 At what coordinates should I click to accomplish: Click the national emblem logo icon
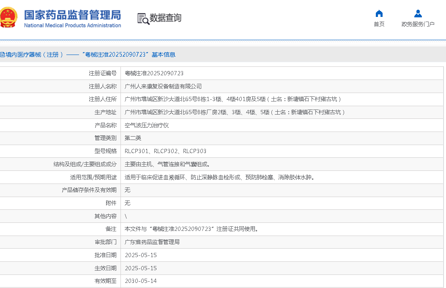coord(8,17)
